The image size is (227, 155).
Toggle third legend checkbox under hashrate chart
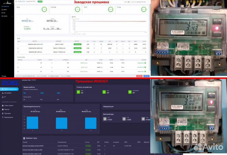click(x=82, y=34)
